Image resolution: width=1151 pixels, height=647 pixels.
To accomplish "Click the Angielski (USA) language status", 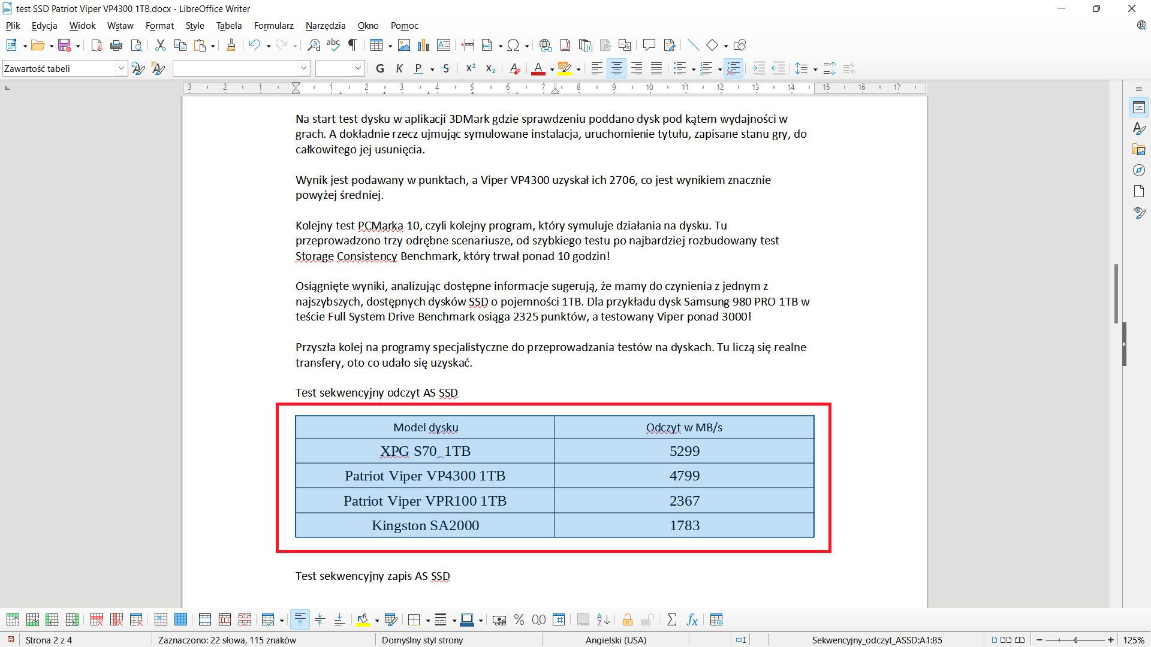I will click(616, 640).
